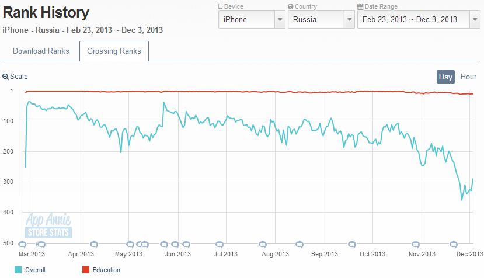Click the Scale link above the chart

(19, 77)
